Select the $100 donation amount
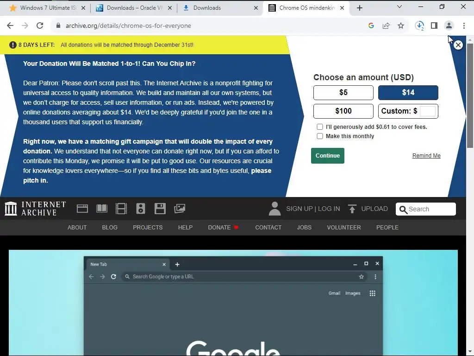Screen dimensions: 474x356 click(343, 111)
